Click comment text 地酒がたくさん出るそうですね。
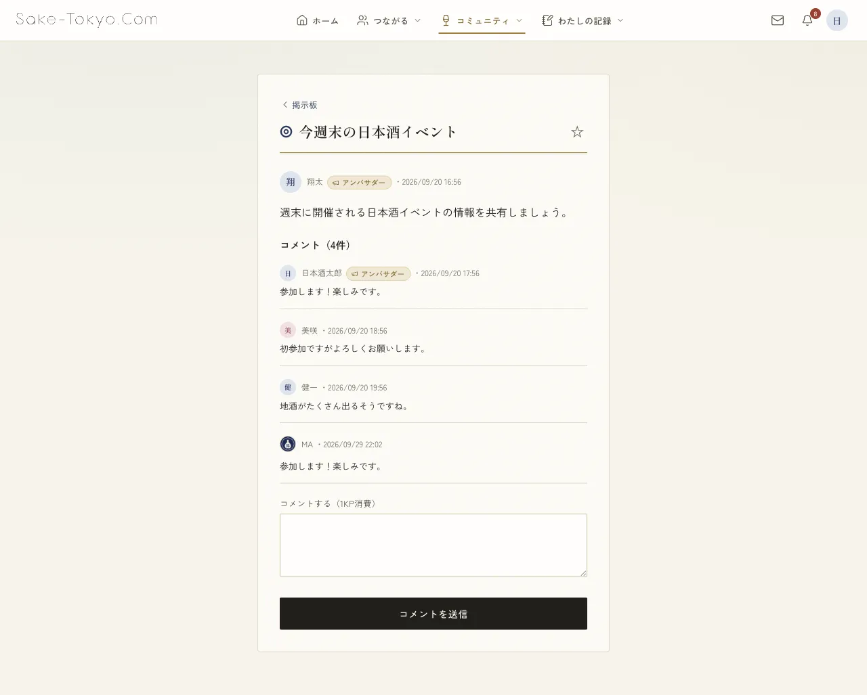 click(x=345, y=406)
